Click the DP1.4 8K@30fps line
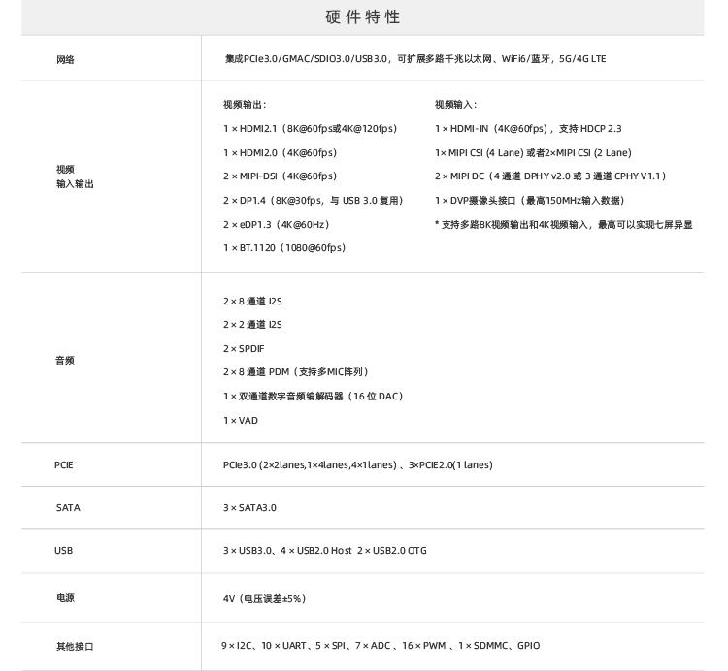The height and width of the screenshot is (671, 728). pos(313,201)
